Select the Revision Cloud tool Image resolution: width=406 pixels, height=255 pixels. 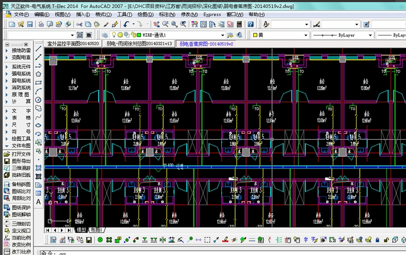coord(38,108)
